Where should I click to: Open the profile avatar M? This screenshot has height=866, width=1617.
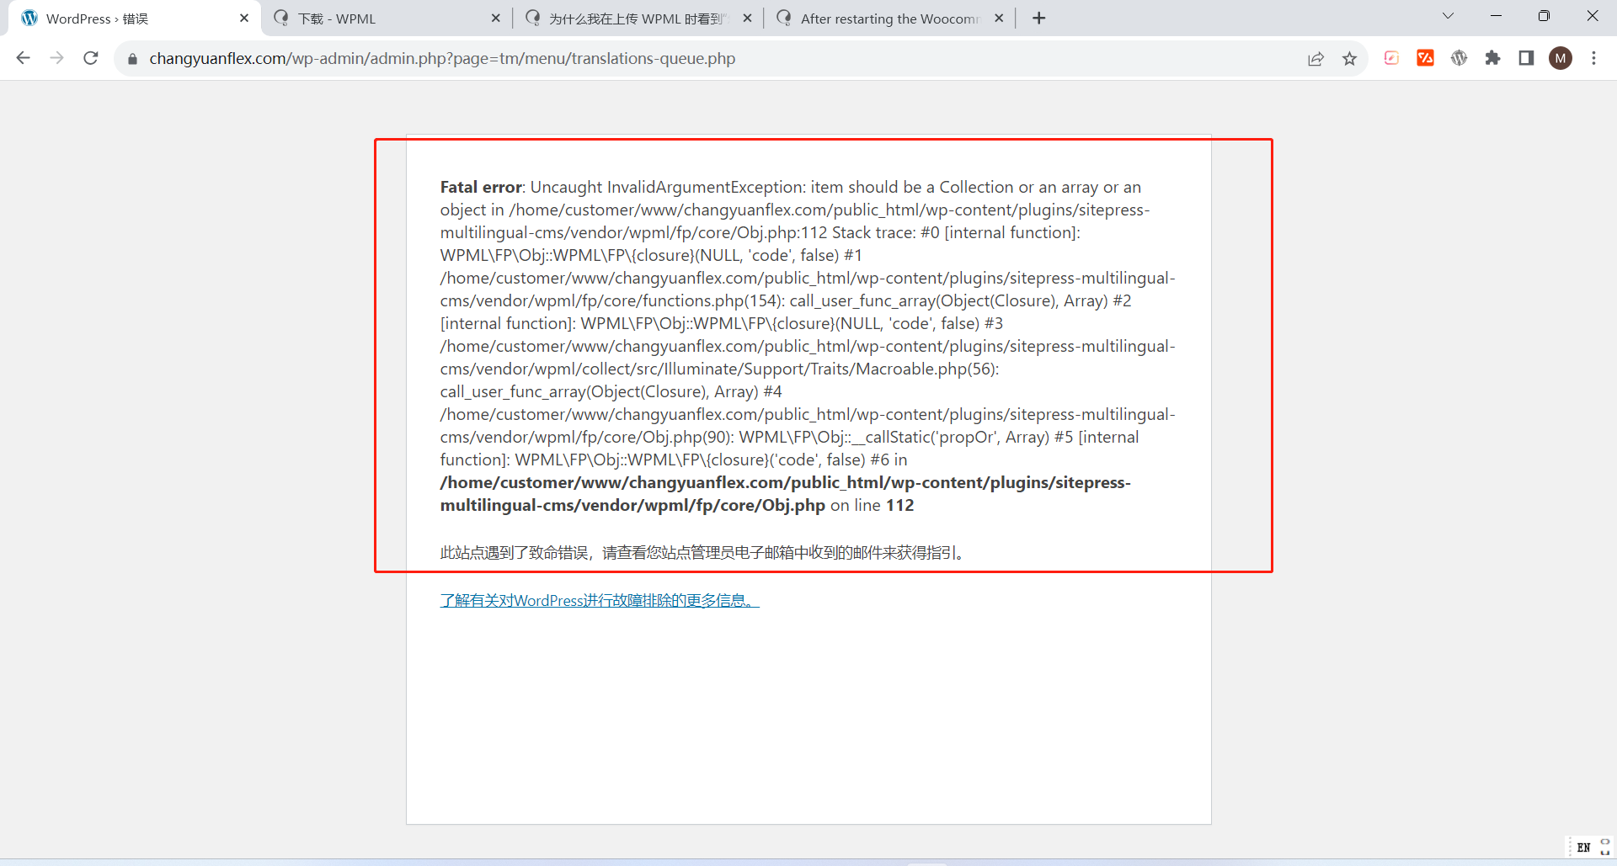pyautogui.click(x=1561, y=58)
